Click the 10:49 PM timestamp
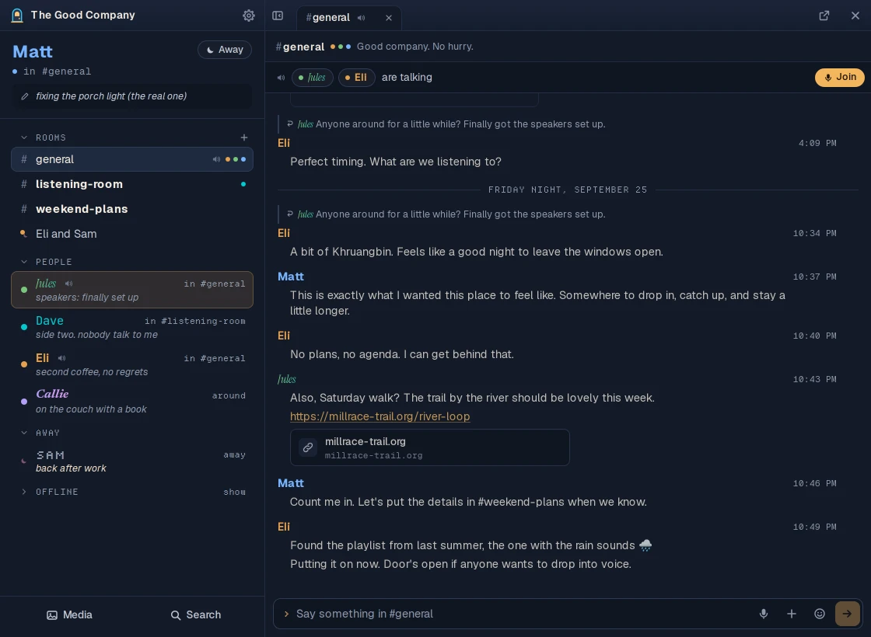Image resolution: width=871 pixels, height=637 pixels. tap(814, 527)
